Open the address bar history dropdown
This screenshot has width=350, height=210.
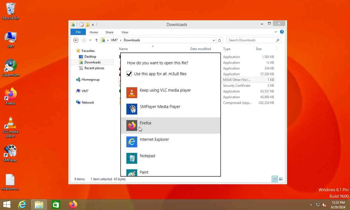coord(214,40)
